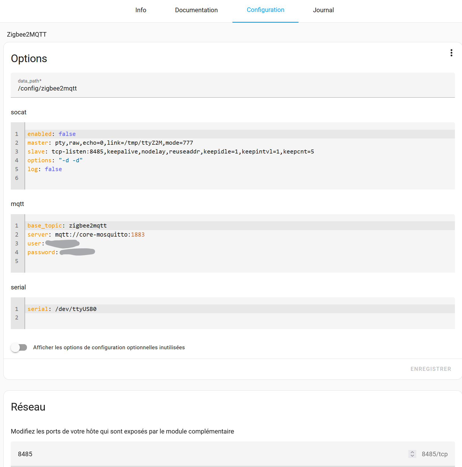Click the mqtt 'server: mqtt://core-mosquitto:1883' line

[240, 235]
